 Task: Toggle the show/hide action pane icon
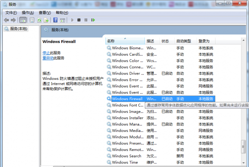[62, 20]
